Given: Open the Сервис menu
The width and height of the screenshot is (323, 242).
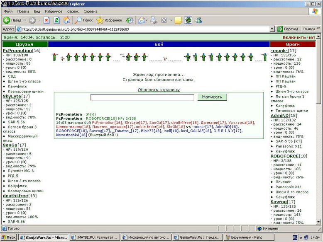Looking at the screenshot, I should [73, 11].
